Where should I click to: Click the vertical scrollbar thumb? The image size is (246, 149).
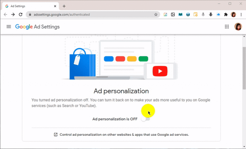point(244,68)
